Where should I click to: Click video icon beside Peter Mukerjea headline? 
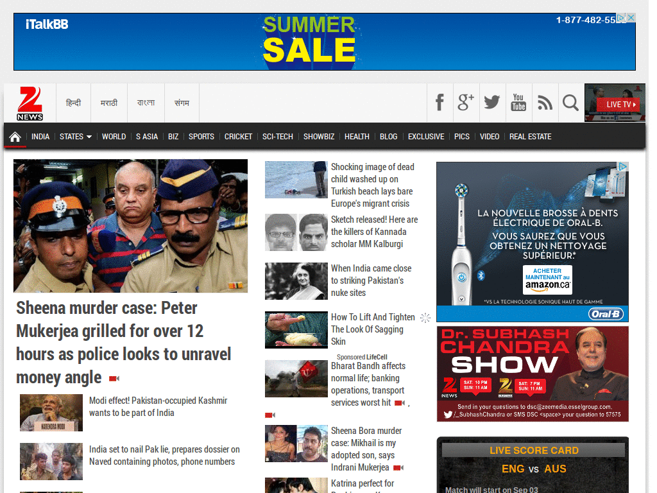(114, 379)
